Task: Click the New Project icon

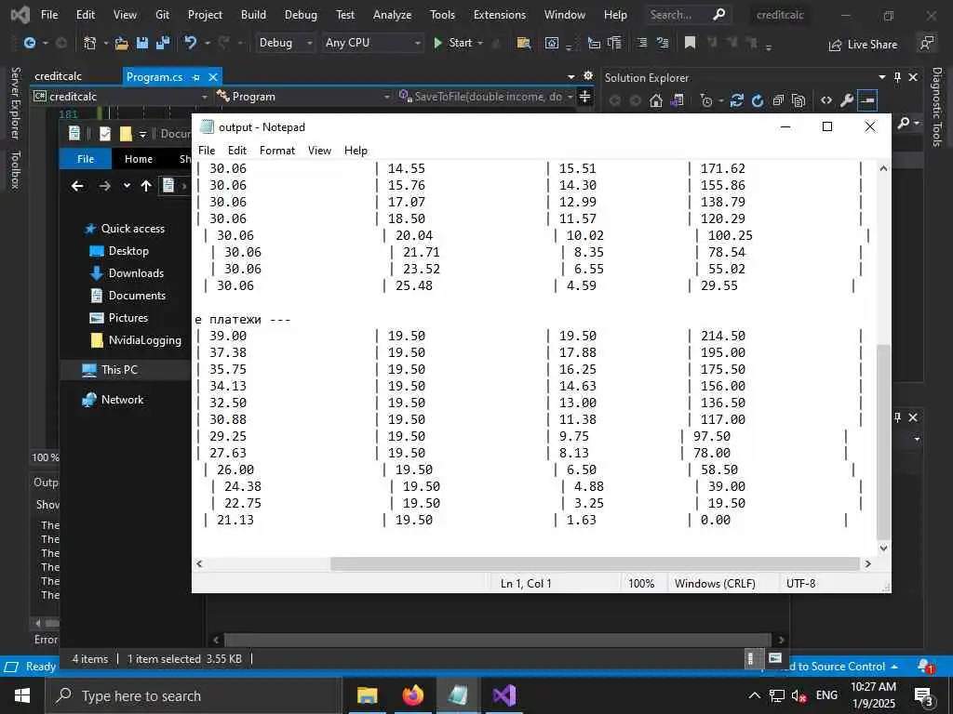Action: 90,43
